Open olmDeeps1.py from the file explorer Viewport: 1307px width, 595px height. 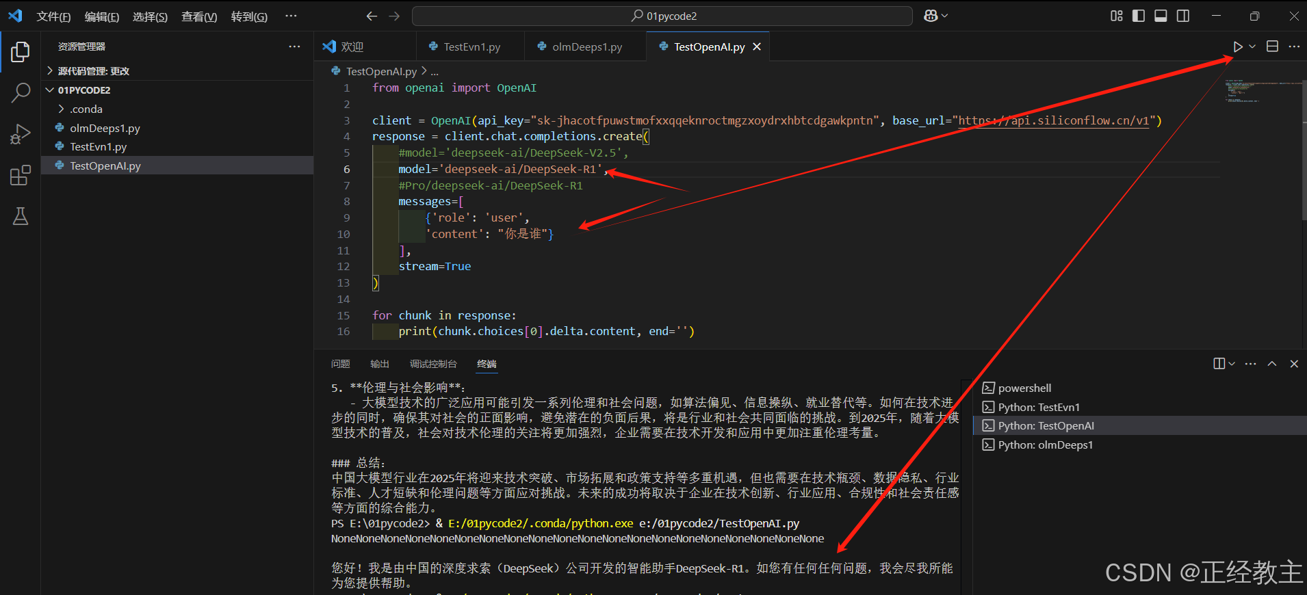point(177,128)
